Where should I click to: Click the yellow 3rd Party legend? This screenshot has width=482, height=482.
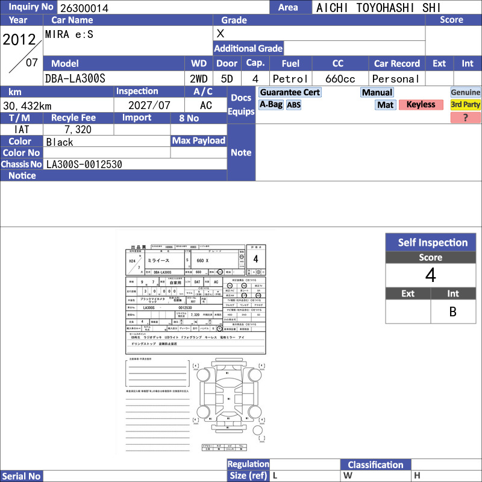pyautogui.click(x=465, y=104)
